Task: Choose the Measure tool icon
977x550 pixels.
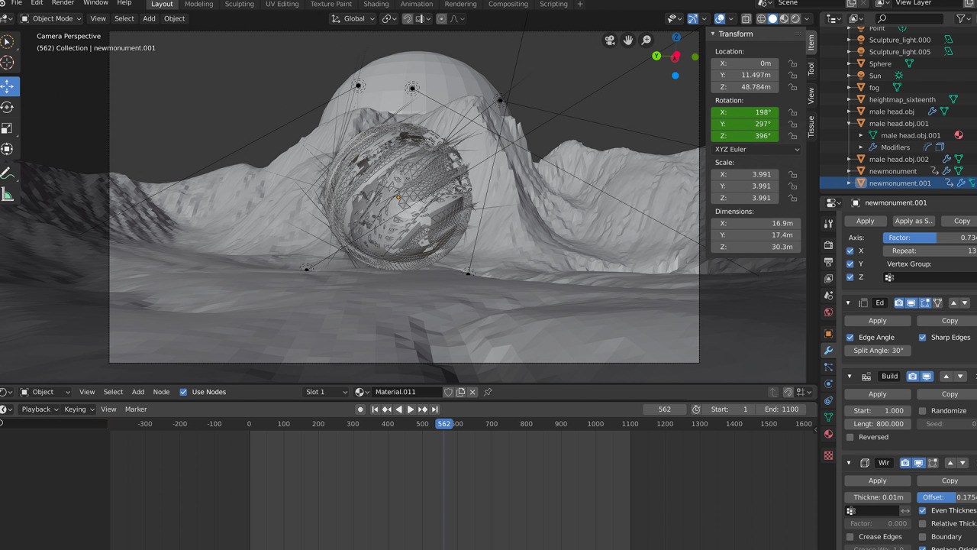Action: click(x=8, y=195)
